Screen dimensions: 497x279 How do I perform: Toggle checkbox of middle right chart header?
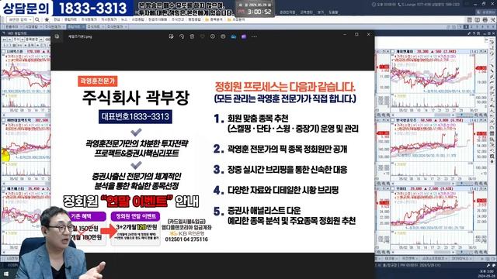click(x=392, y=120)
